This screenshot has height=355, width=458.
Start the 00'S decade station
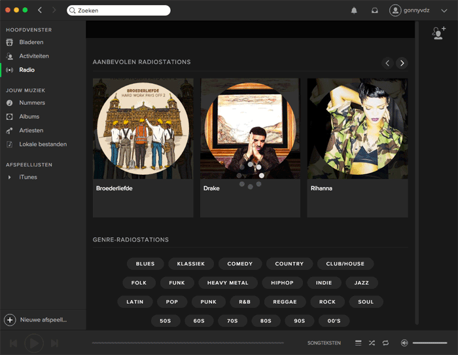tap(334, 321)
